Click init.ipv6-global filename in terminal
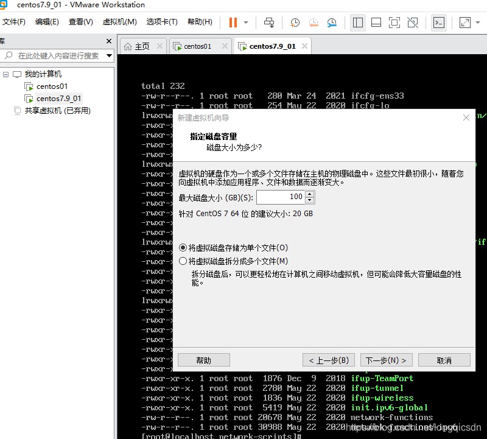This screenshot has width=487, height=439. click(389, 407)
